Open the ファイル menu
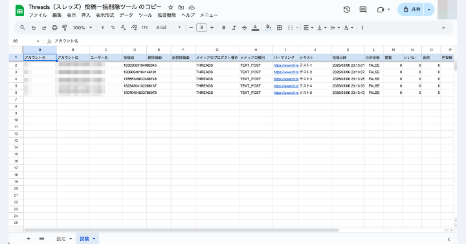The image size is (466, 244). [38, 15]
